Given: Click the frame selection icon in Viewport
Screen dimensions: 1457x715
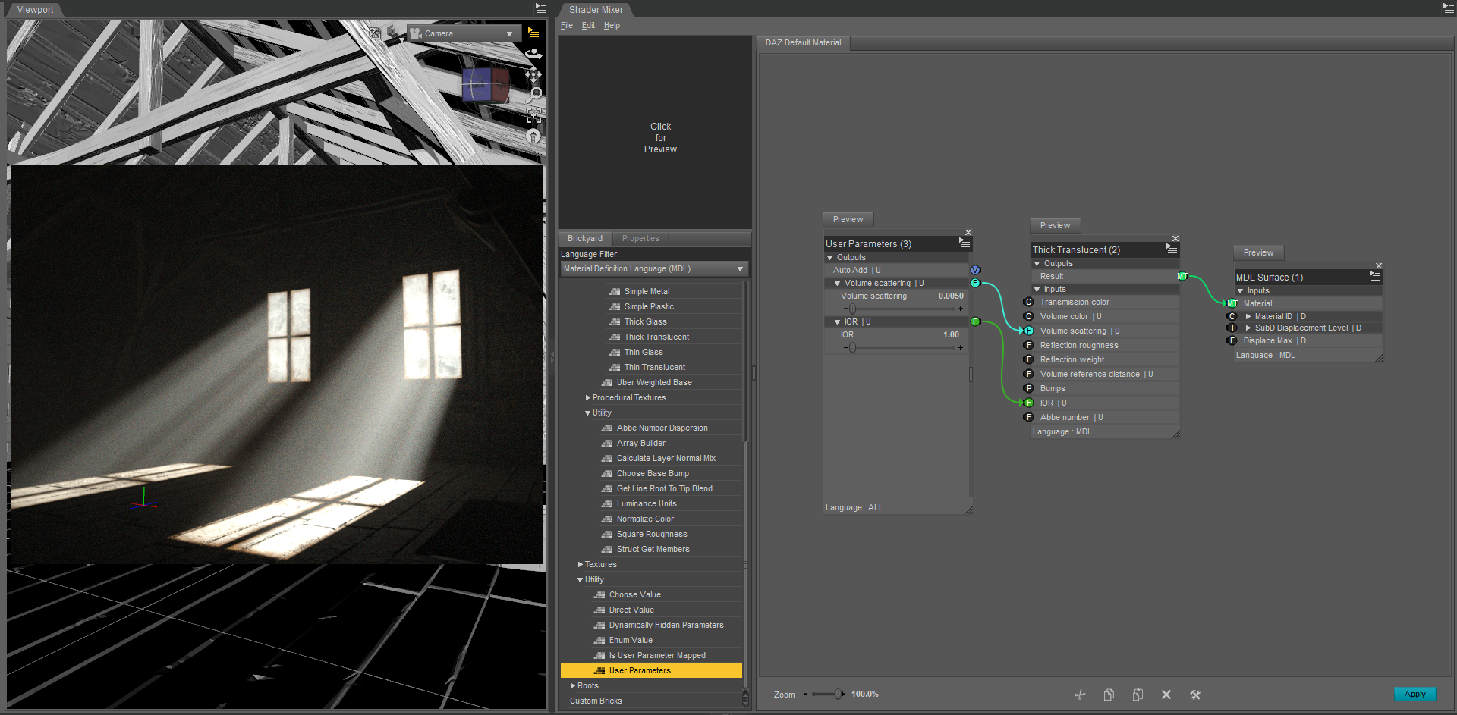Looking at the screenshot, I should [x=534, y=115].
